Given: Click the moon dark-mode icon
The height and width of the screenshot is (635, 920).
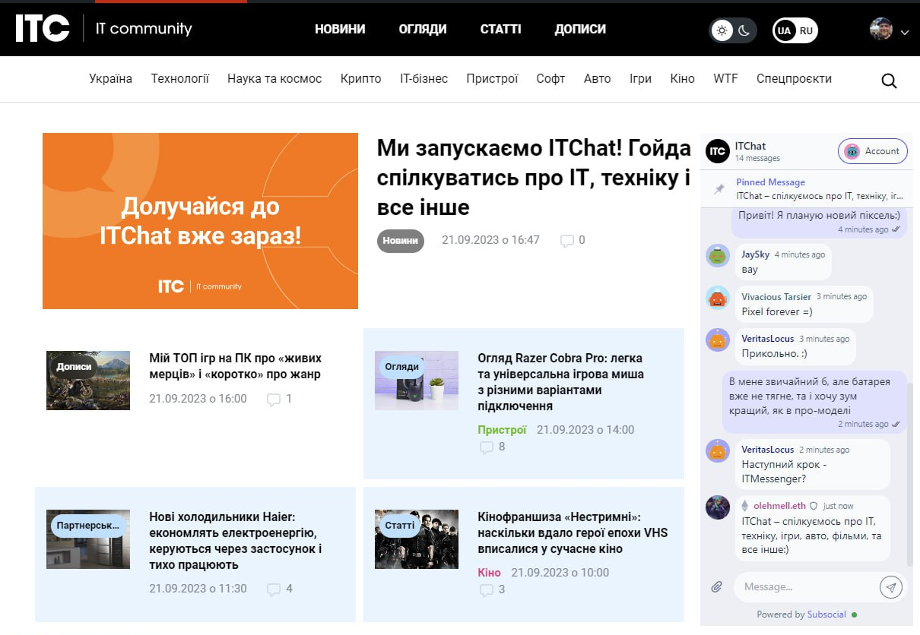Looking at the screenshot, I should (744, 30).
